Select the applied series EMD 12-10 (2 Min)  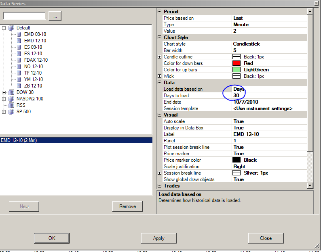76,140
